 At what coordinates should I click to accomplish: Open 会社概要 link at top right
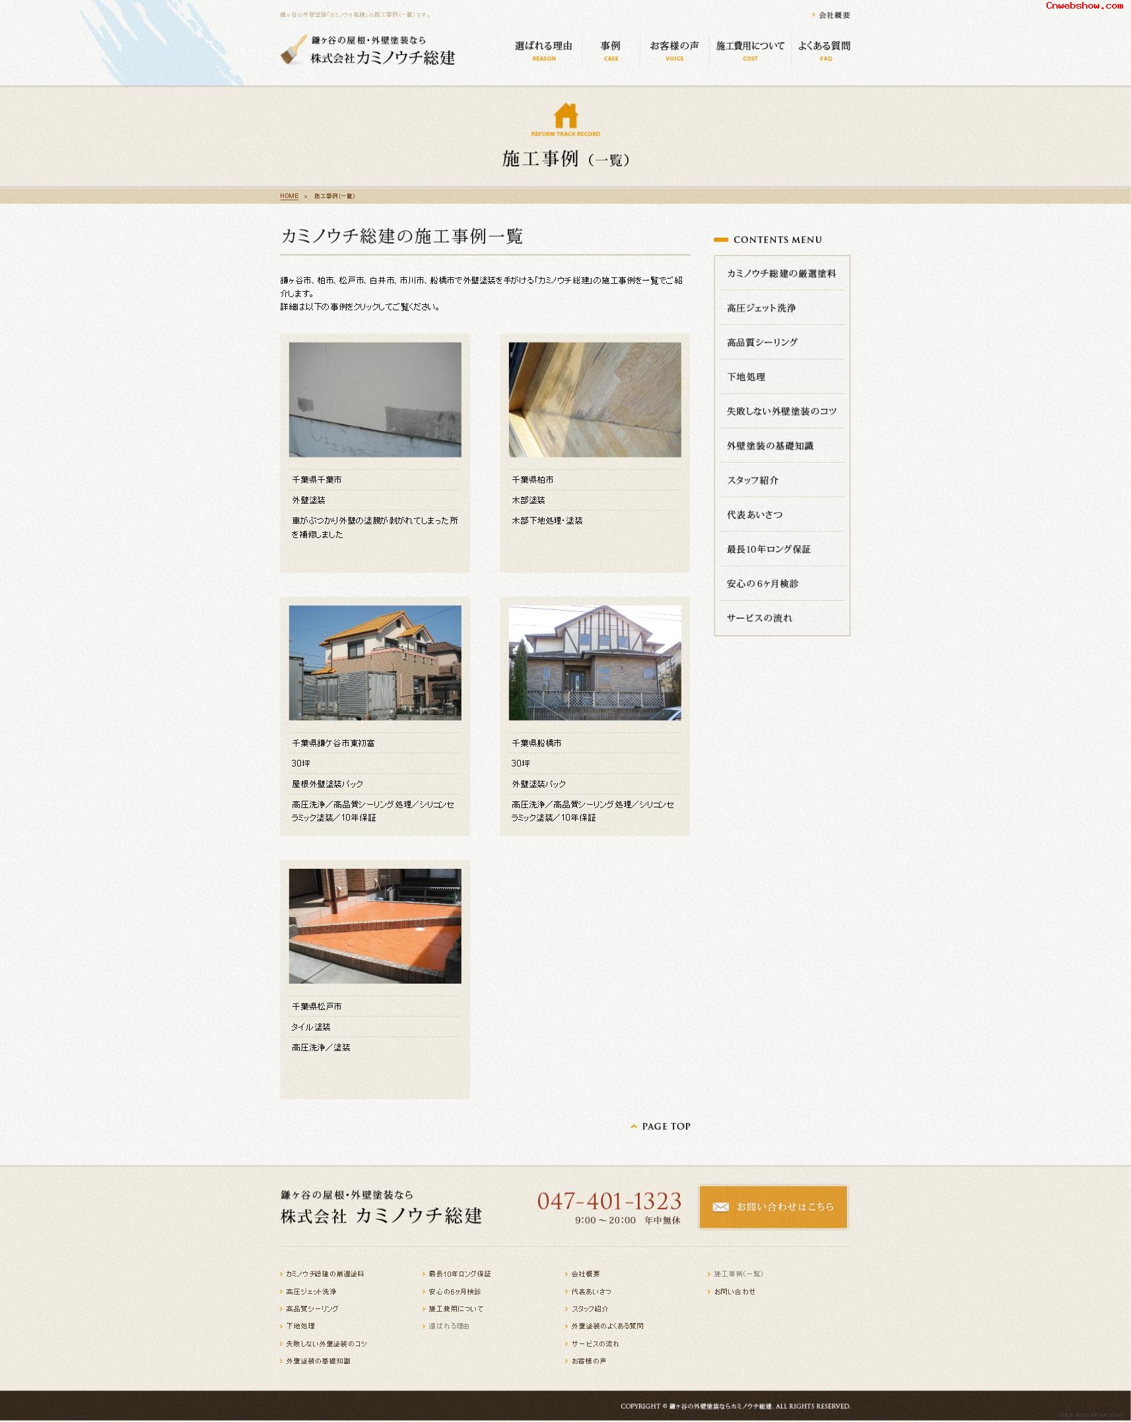click(x=834, y=15)
